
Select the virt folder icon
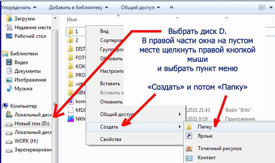(70, 84)
